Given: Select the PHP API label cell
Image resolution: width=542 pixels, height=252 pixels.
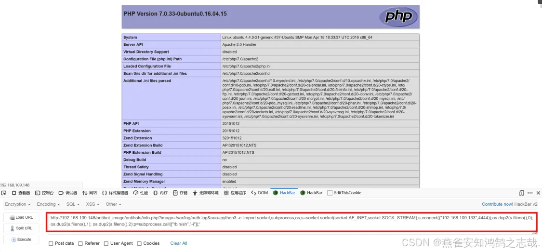Looking at the screenshot, I should (132, 123).
